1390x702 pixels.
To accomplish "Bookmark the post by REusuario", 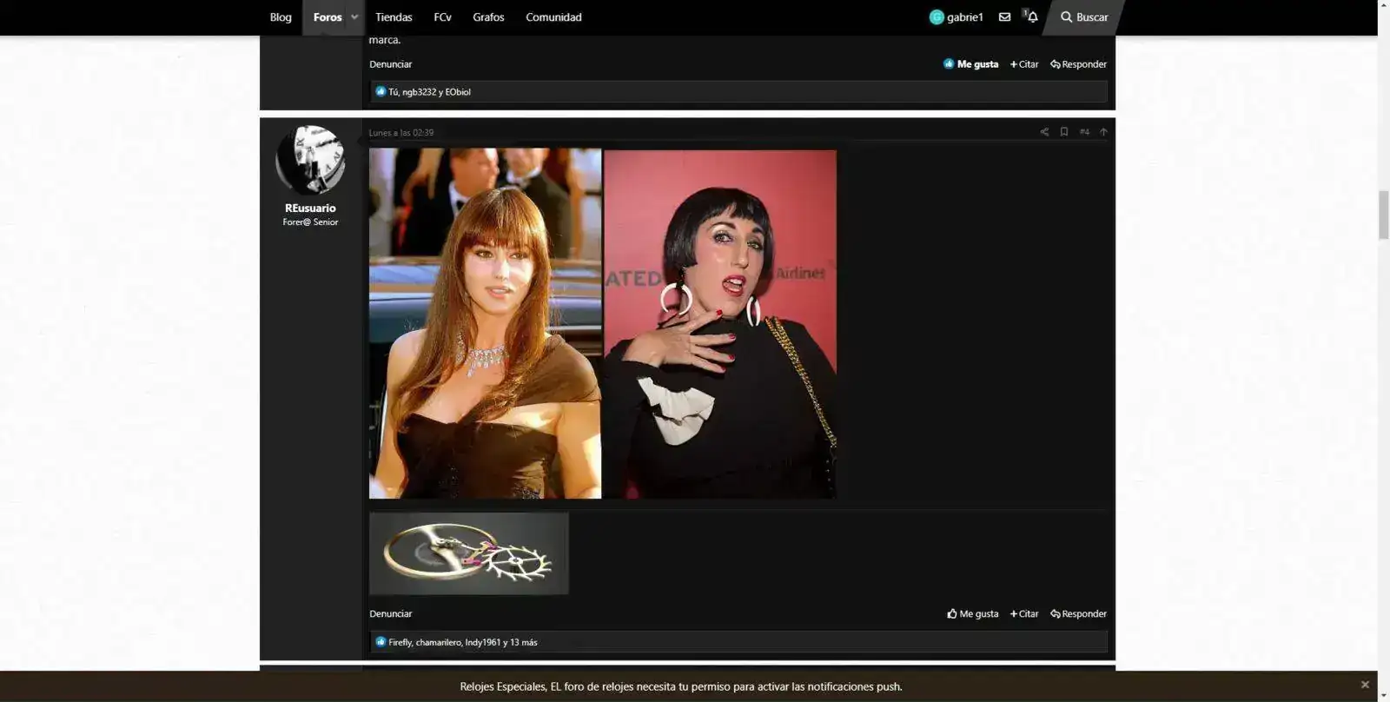I will click(1063, 132).
